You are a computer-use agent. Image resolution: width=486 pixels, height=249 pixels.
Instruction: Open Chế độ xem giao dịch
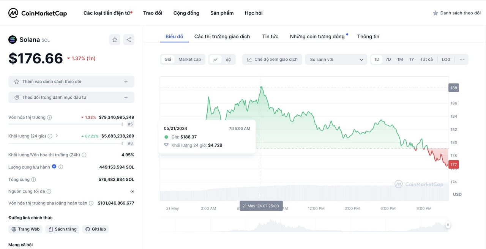coord(272,59)
